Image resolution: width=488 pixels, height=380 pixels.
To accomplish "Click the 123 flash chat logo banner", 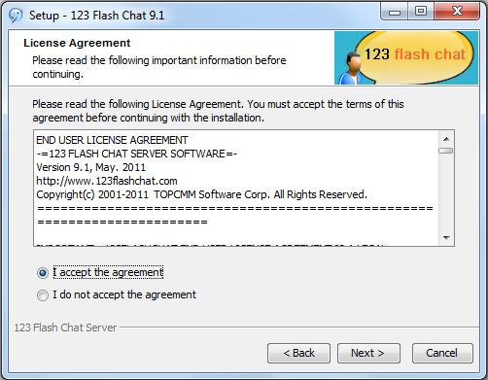I will [x=406, y=57].
